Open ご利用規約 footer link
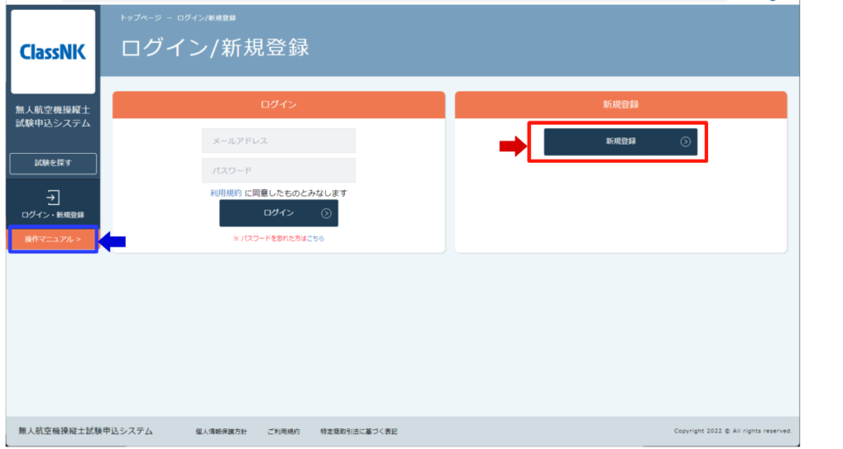 (x=283, y=431)
